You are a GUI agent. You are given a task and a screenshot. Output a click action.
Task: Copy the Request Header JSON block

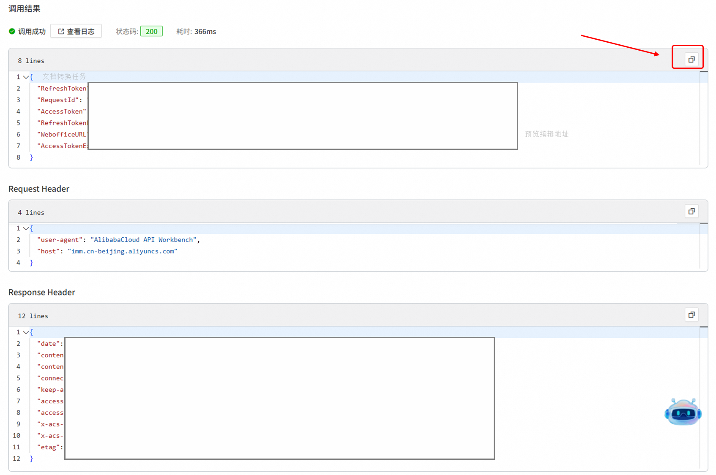(x=691, y=211)
